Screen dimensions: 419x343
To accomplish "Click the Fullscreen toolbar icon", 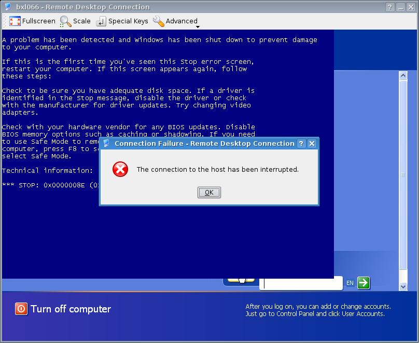I will pos(15,21).
